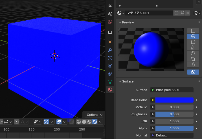Click the IOR 1.500 value field
This screenshot has width=202, height=139.
[174, 121]
